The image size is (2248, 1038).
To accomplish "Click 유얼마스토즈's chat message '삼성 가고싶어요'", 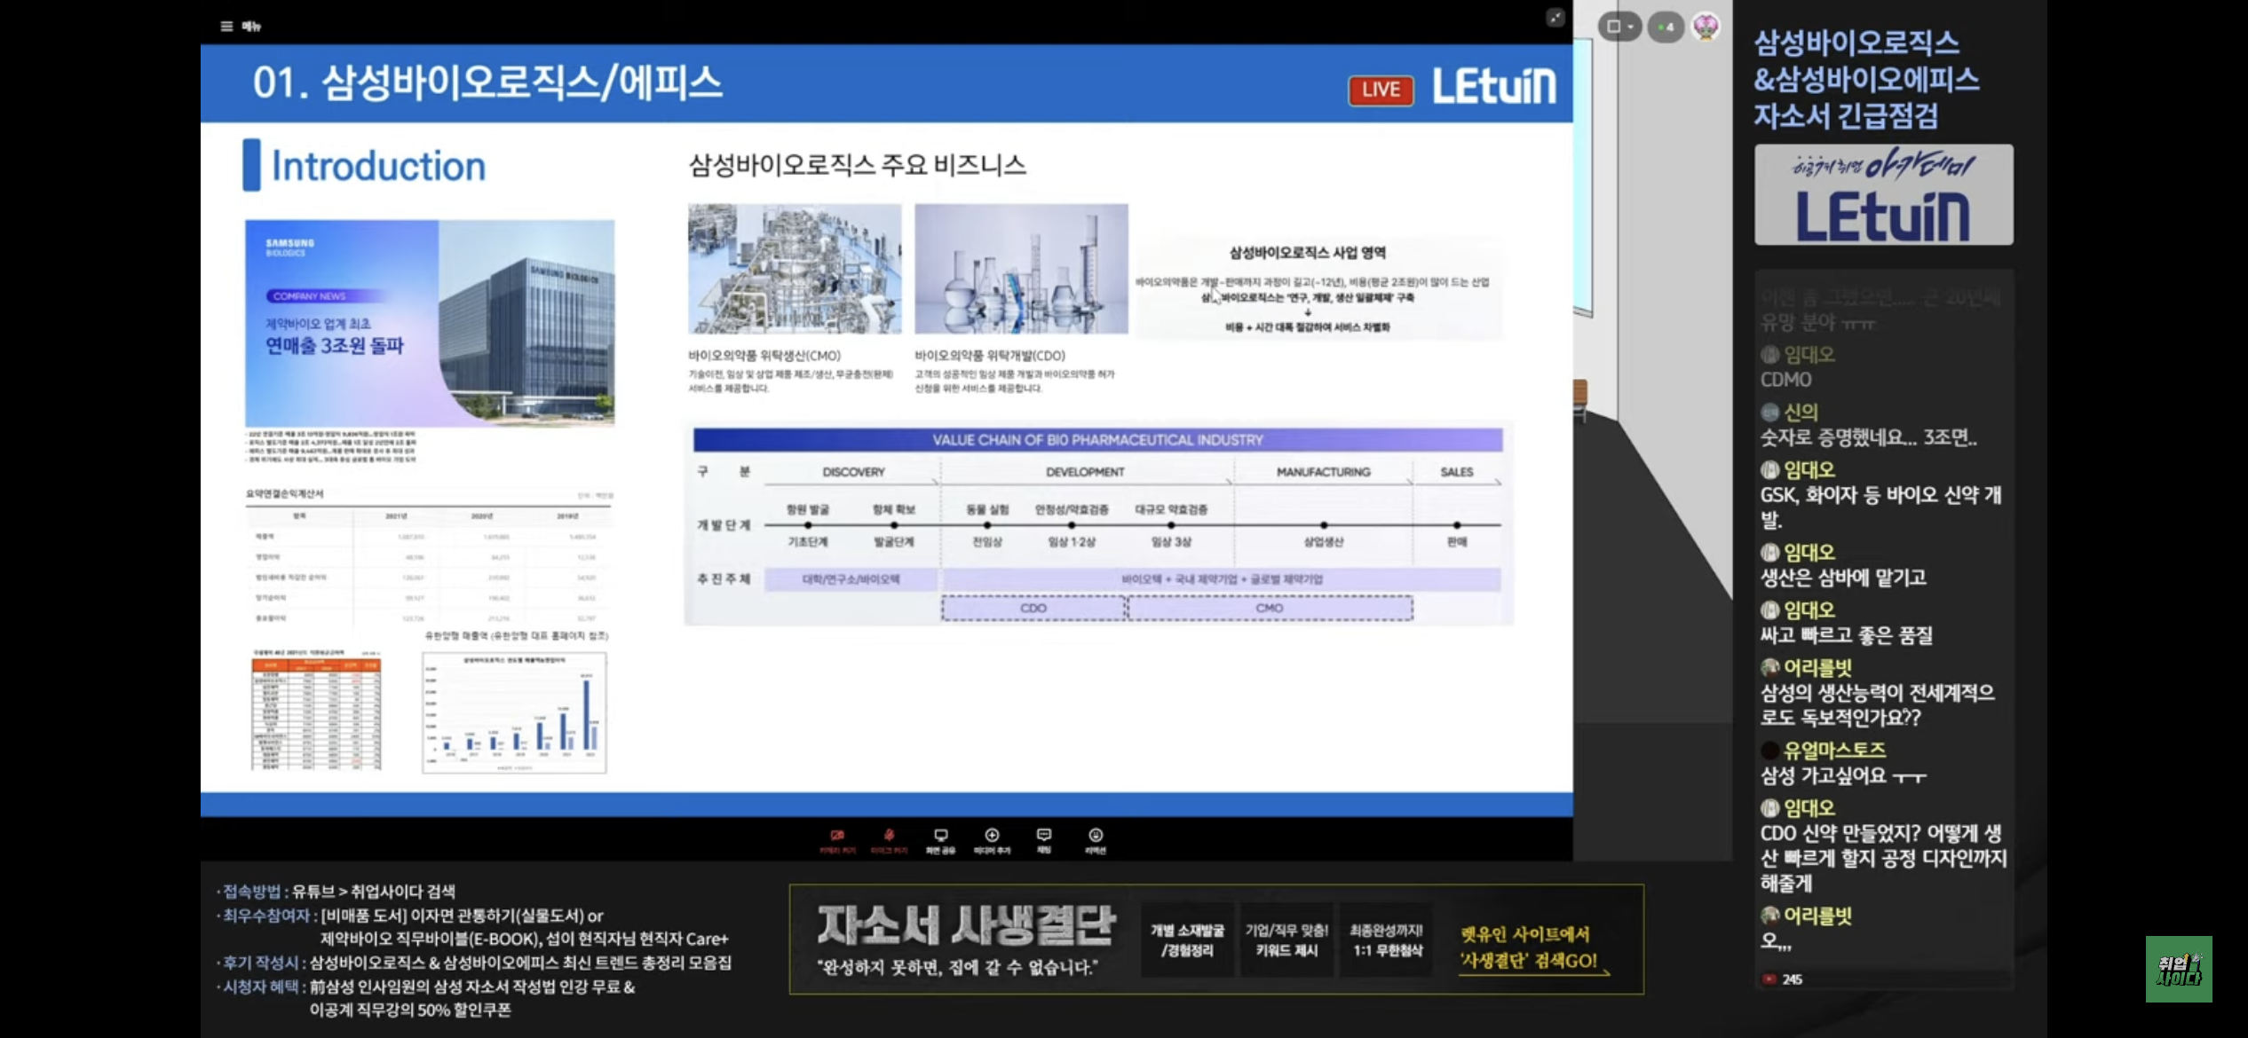I will click(1844, 775).
